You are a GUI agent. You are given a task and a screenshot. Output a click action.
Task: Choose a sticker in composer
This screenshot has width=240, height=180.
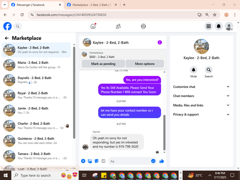click(96, 161)
